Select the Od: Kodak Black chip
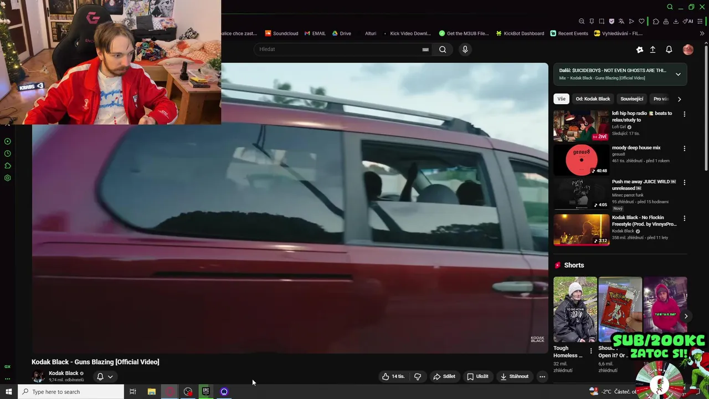The height and width of the screenshot is (399, 709). coord(593,99)
